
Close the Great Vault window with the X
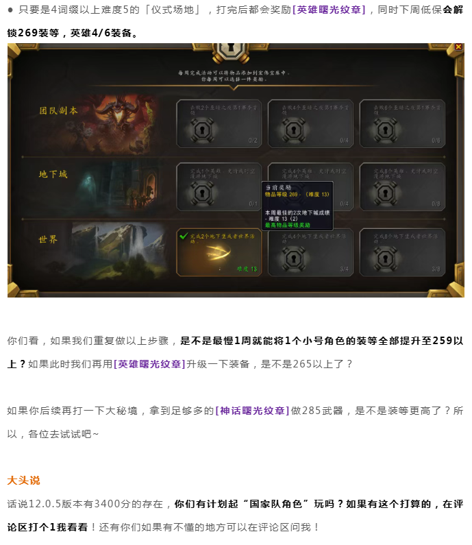pyautogui.click(x=458, y=47)
